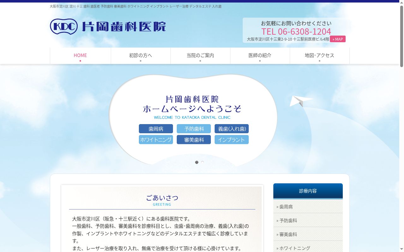Screen dimensions: 404x252
Task: Click the 歯周病 banner button
Action: tap(156, 129)
